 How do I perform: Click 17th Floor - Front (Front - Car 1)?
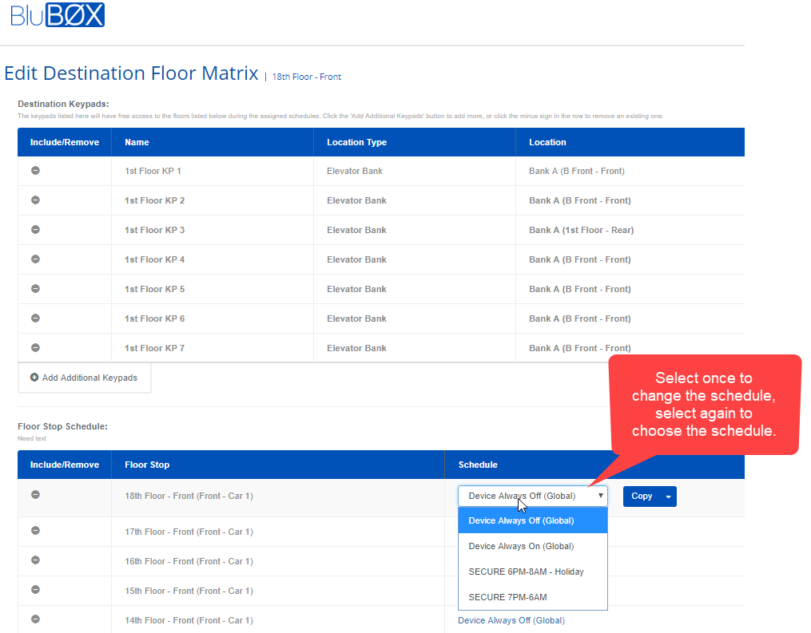coord(189,532)
